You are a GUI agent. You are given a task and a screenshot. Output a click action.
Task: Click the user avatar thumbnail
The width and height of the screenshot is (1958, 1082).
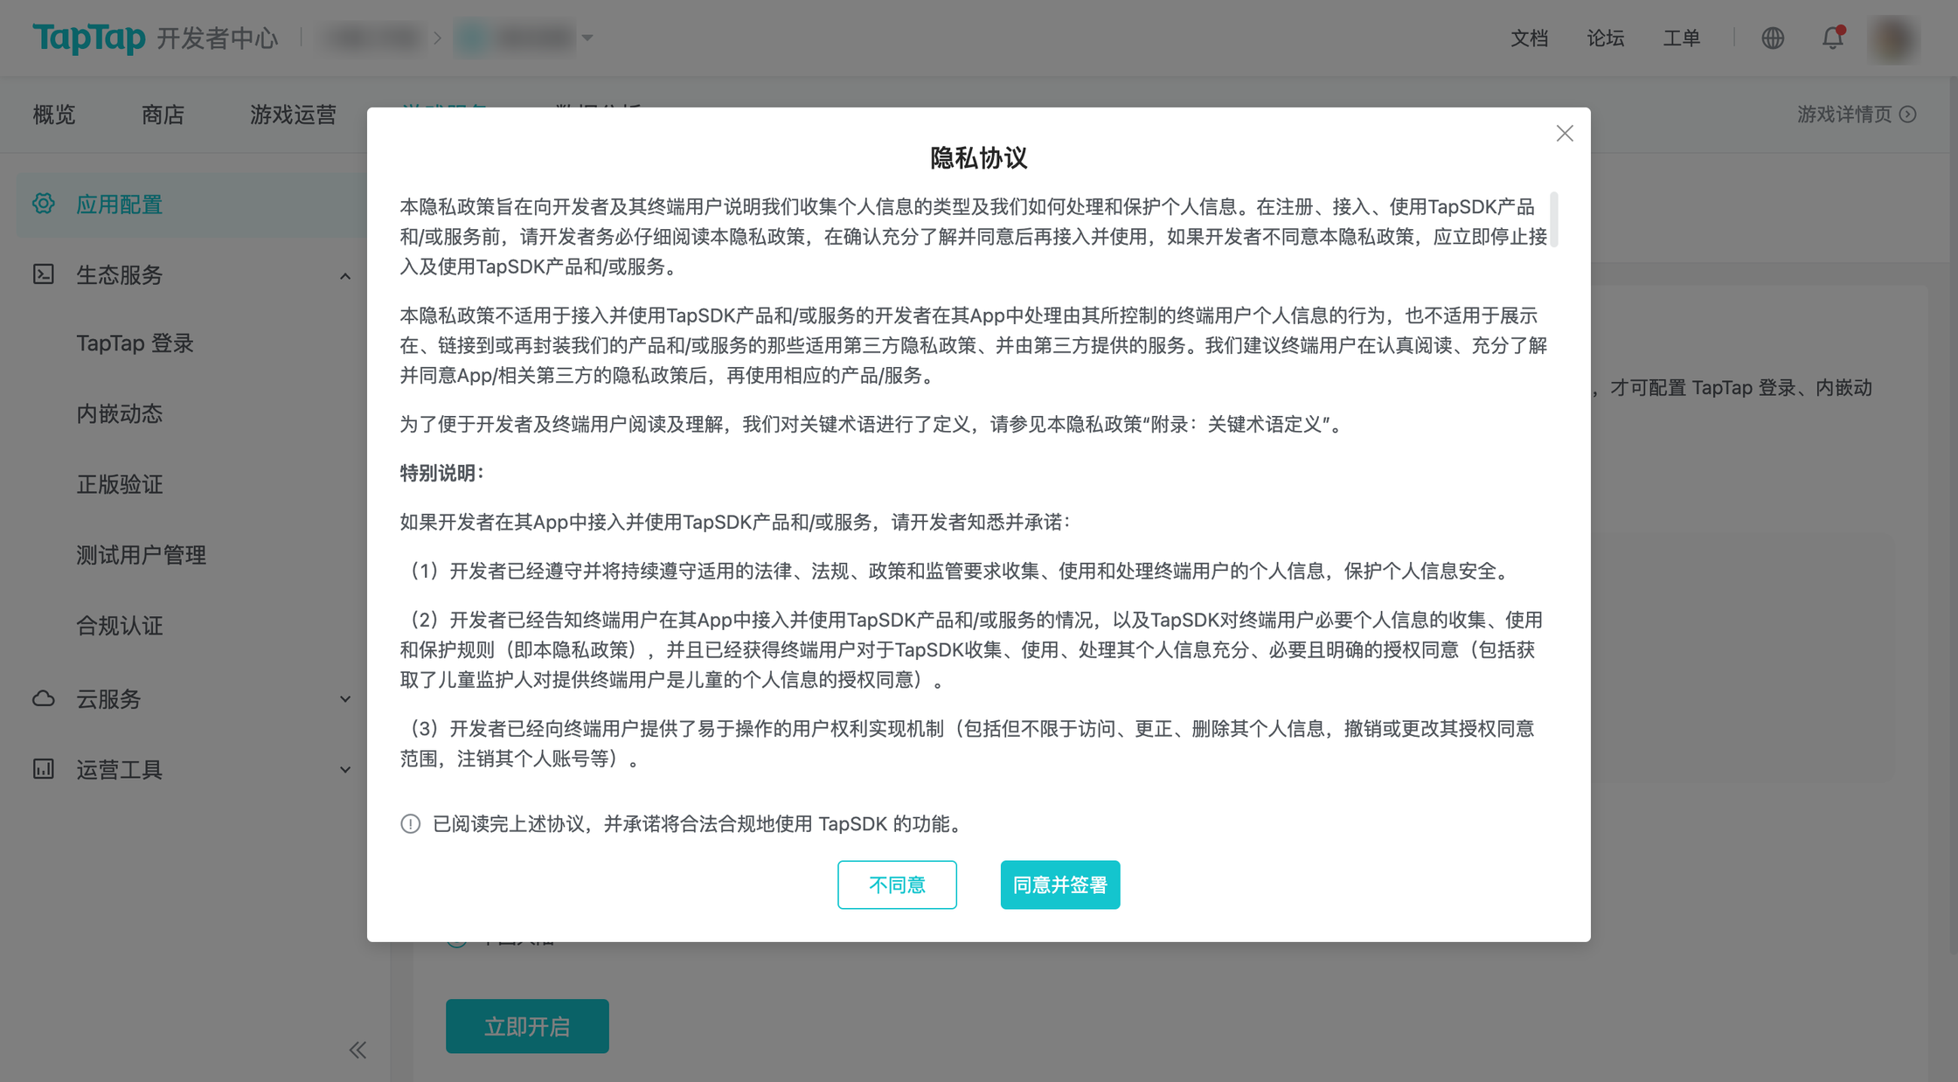[x=1893, y=38]
